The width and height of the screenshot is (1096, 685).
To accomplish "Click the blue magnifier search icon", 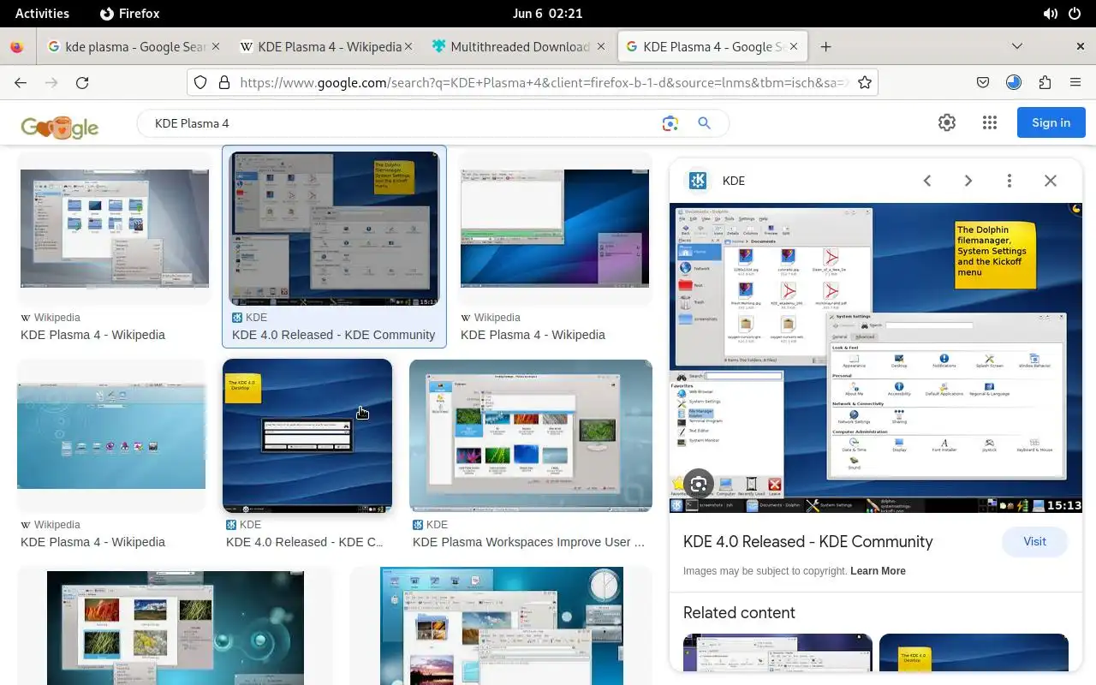I will tap(704, 123).
